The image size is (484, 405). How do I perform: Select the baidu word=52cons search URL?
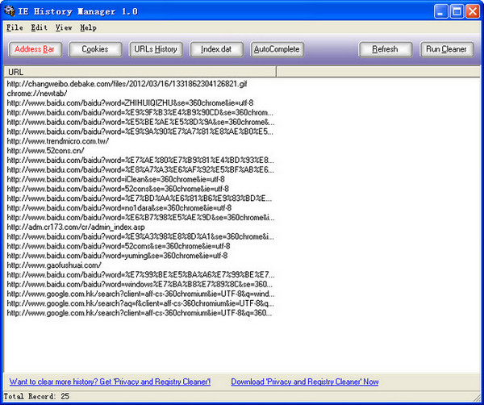[118, 189]
